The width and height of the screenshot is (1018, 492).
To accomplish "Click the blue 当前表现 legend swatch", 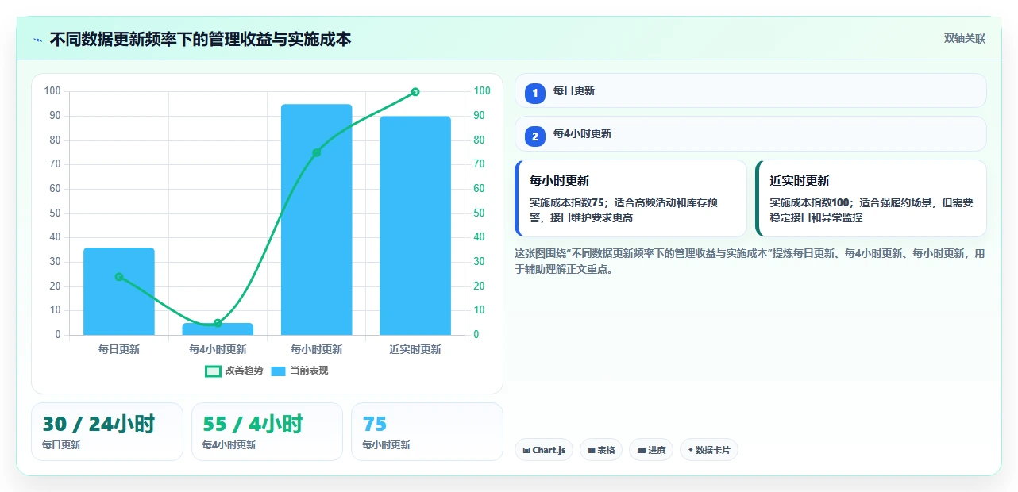I will pyautogui.click(x=279, y=371).
